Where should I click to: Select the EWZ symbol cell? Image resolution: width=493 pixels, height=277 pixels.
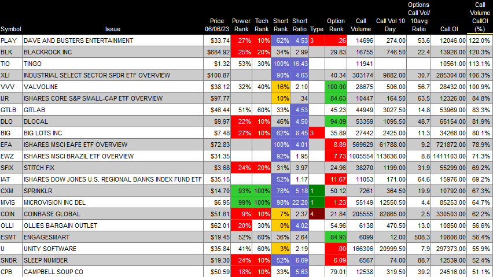[11, 156]
